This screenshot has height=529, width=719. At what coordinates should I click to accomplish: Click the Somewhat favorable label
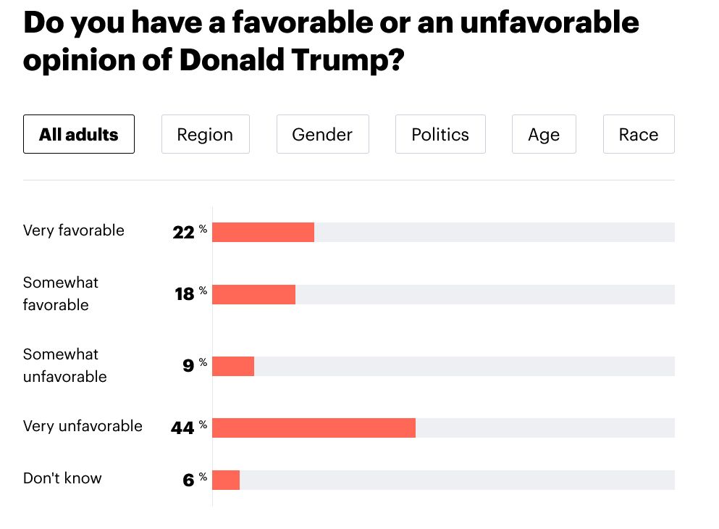click(61, 293)
